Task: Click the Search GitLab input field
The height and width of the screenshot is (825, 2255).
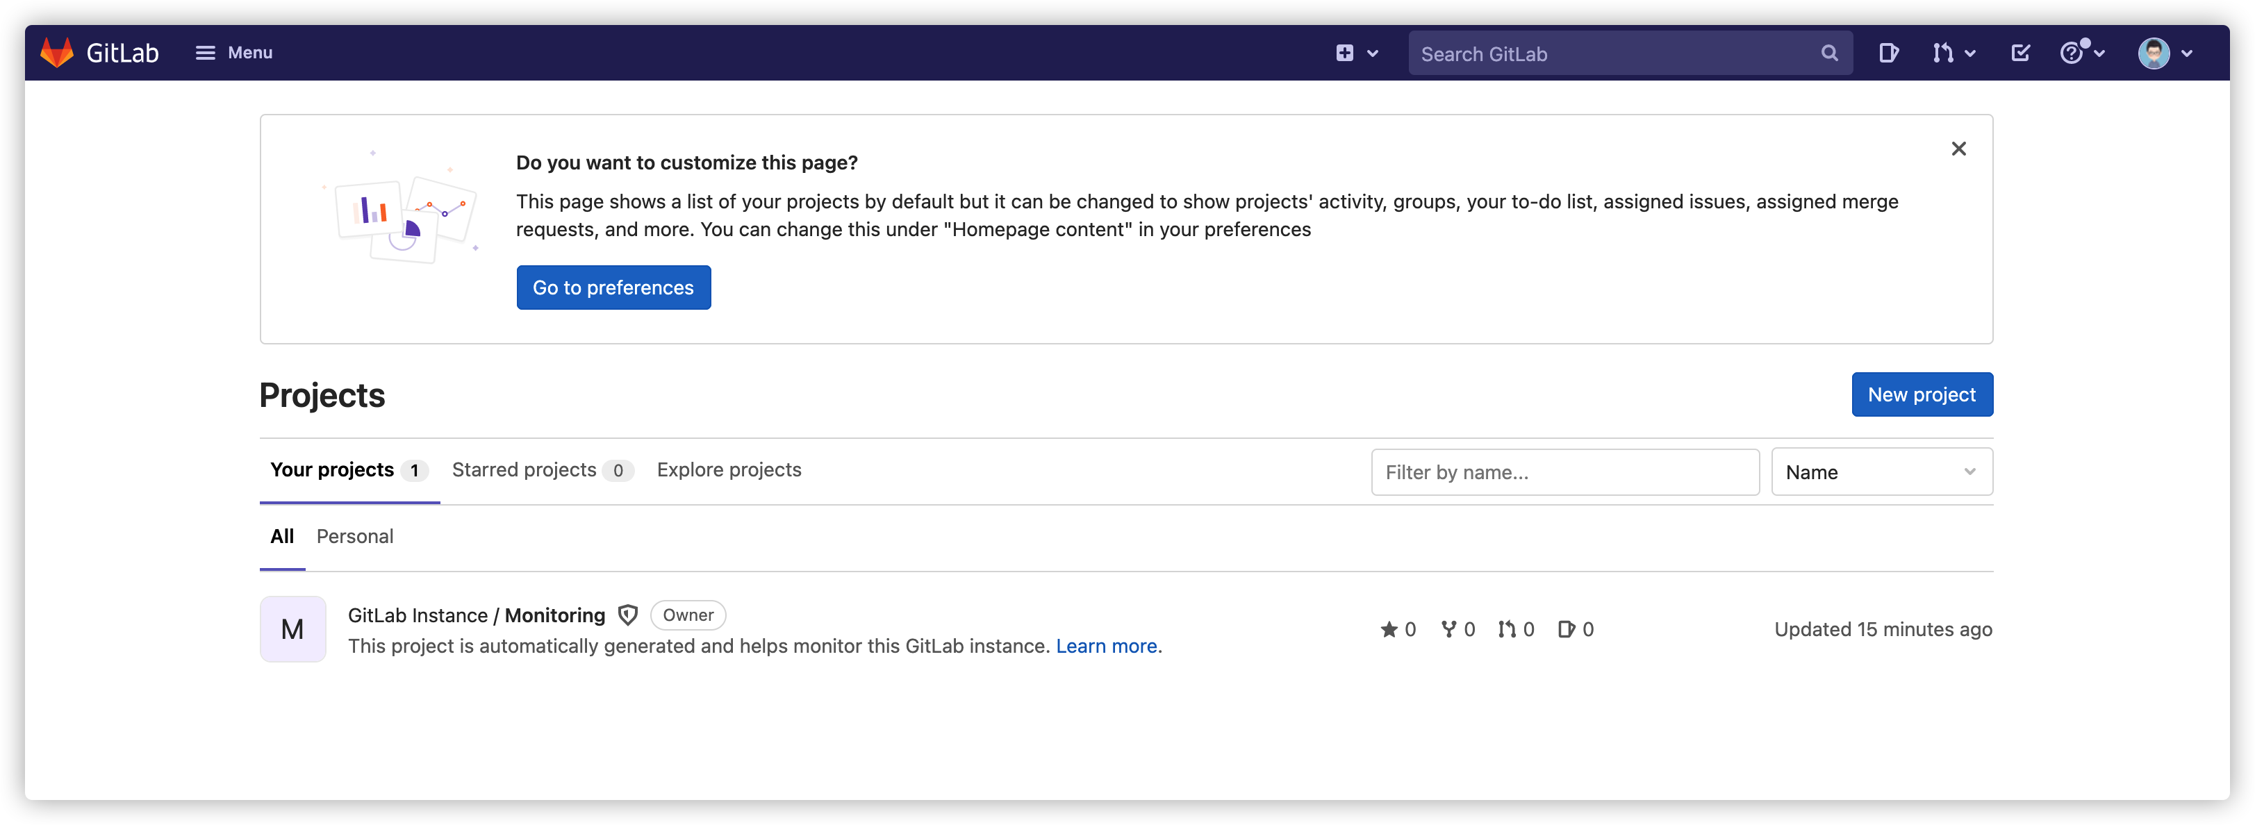Action: coord(1626,53)
